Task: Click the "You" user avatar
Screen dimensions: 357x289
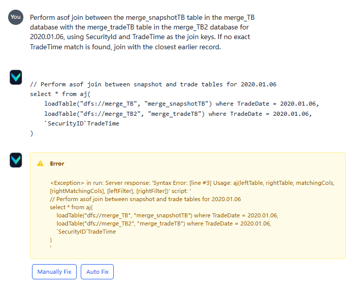Action: (16, 17)
